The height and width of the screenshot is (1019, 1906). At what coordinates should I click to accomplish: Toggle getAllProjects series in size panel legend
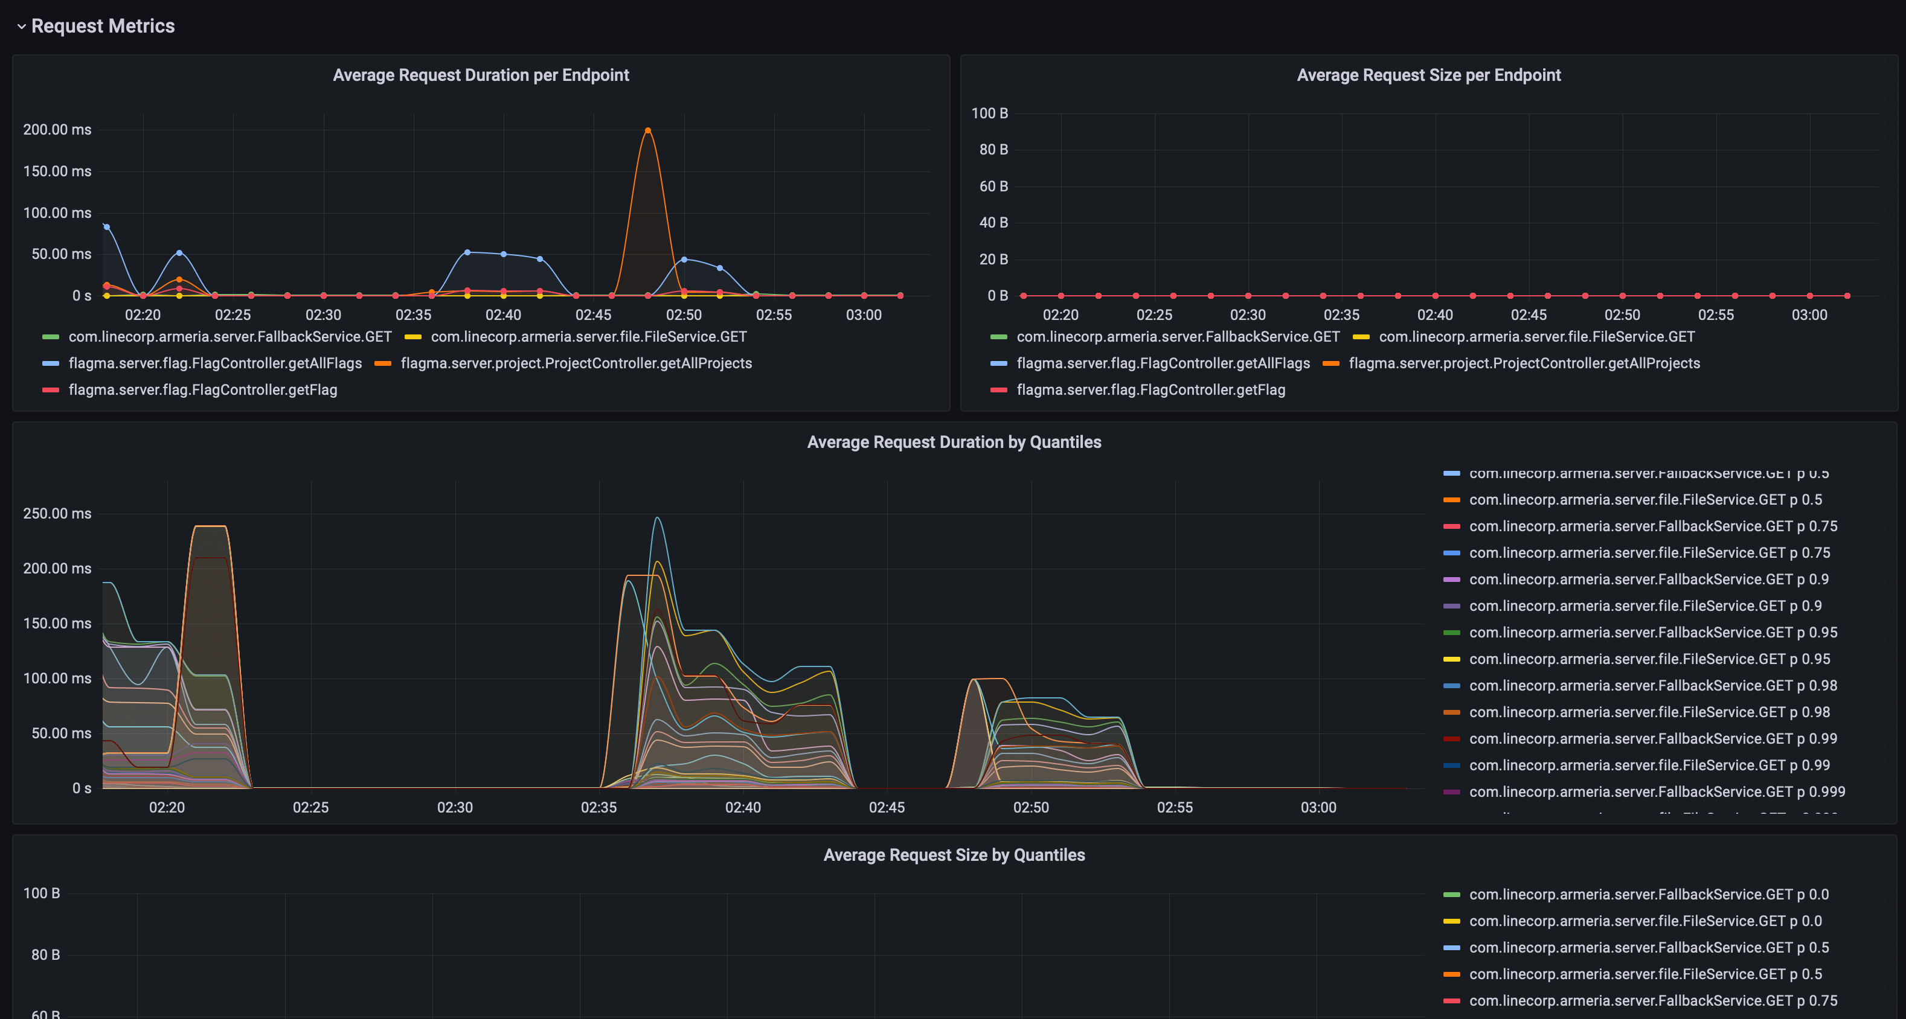[1524, 363]
